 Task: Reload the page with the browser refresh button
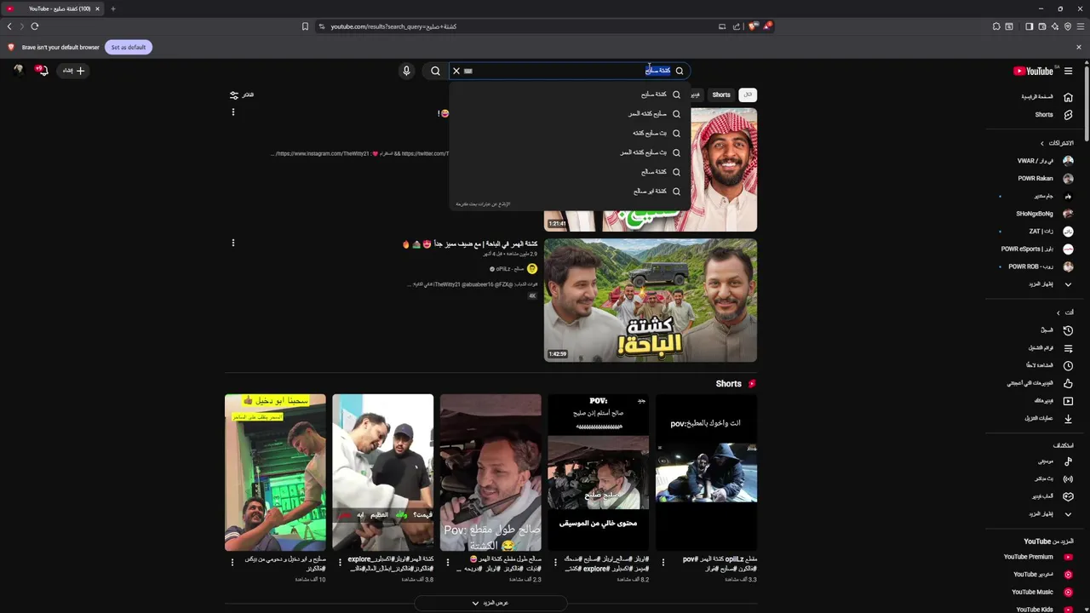pos(35,26)
